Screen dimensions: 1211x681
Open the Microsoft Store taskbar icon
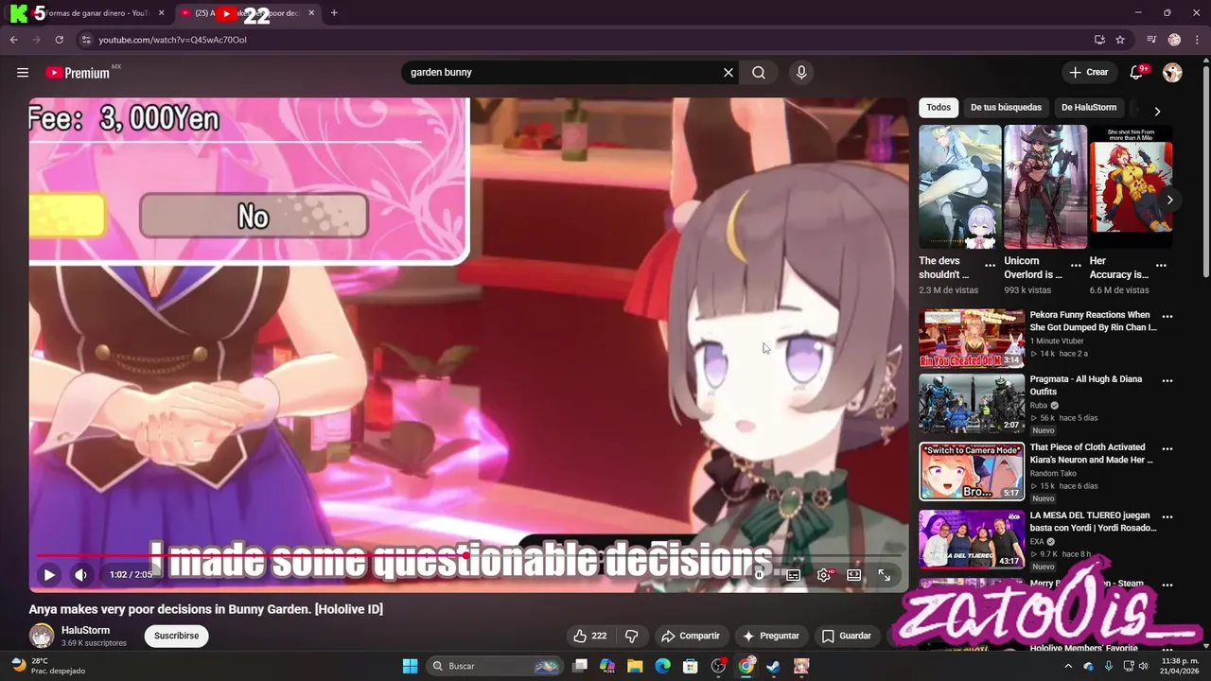coord(691,666)
